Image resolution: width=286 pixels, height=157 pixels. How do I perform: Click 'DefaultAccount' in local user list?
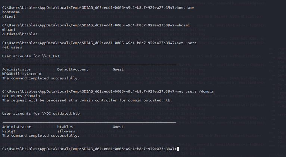point(73,69)
